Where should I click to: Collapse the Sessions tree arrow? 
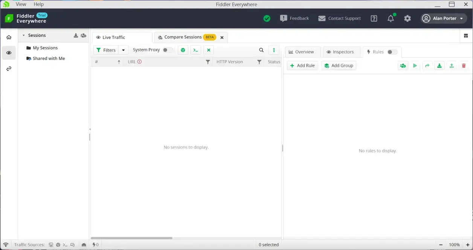point(23,35)
